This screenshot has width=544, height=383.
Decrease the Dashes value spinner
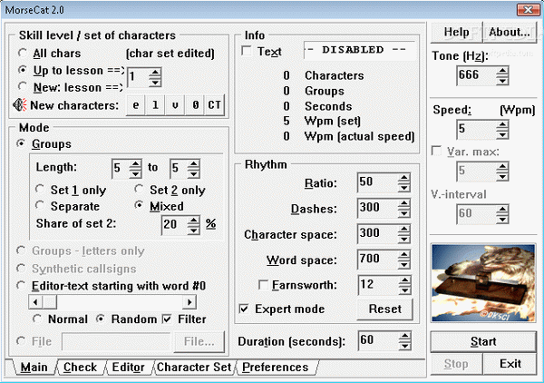(403, 213)
